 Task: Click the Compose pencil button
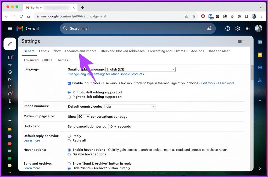pyautogui.click(x=10, y=44)
